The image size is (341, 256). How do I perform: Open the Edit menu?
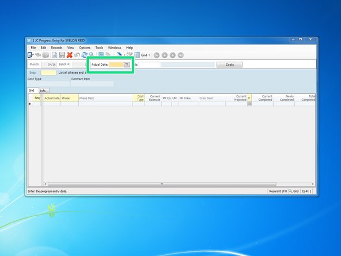[43, 48]
